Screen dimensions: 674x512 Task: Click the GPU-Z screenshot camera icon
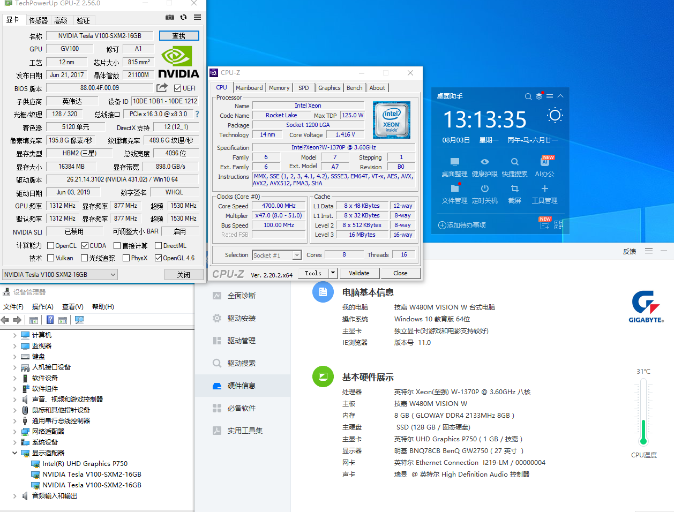(169, 17)
